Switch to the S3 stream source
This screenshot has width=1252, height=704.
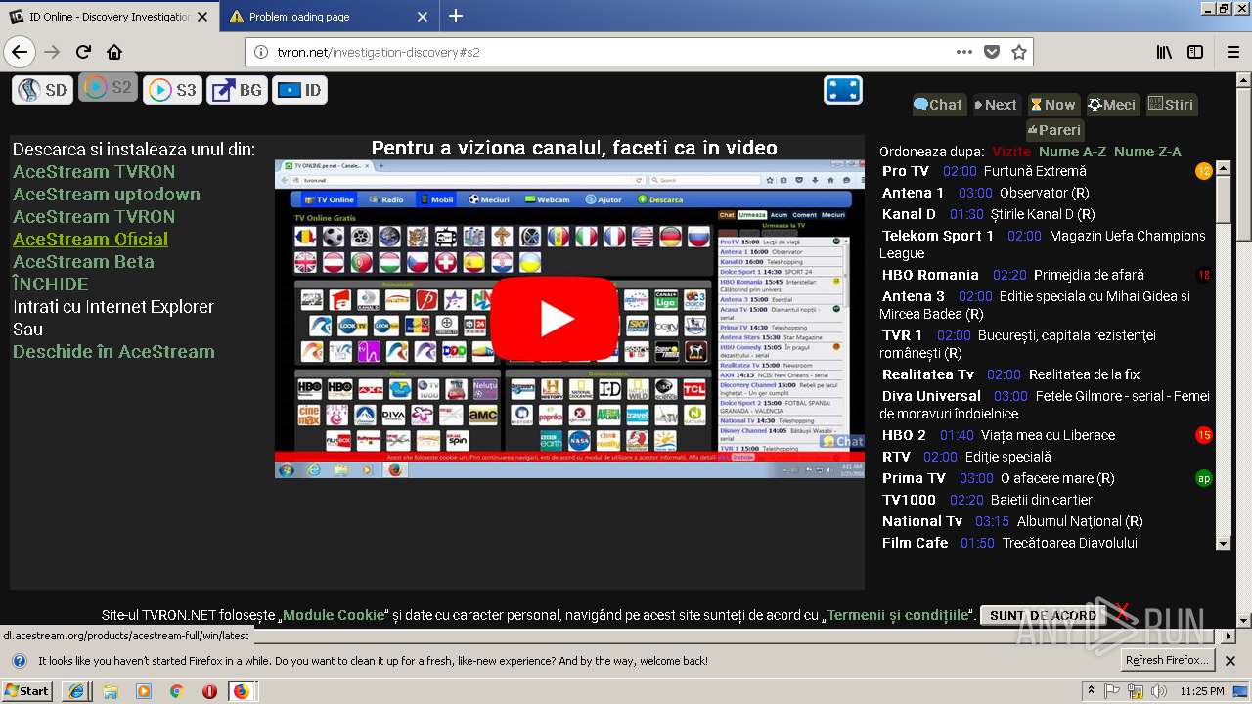click(x=172, y=90)
